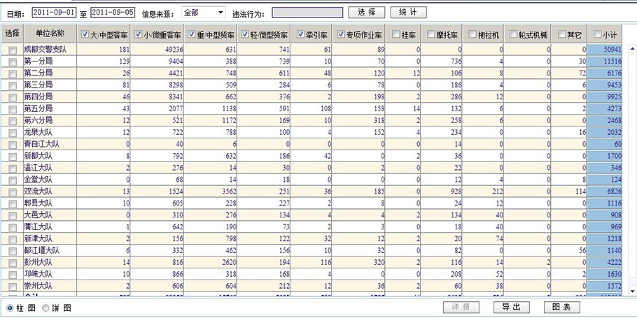Select the 都江堰大队 row checkbox
The height and width of the screenshot is (318, 637).
coord(13,251)
